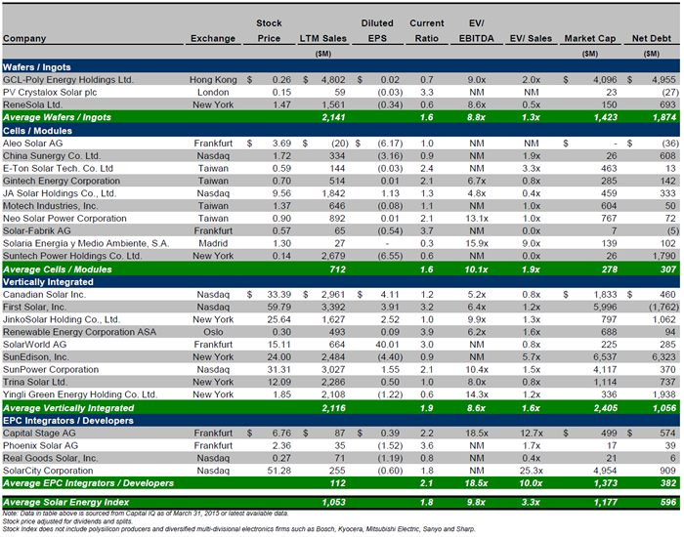This screenshot has height=537, width=684.
Task: Select GCL-Poly LTM sales value 4,802
Action: coord(333,80)
